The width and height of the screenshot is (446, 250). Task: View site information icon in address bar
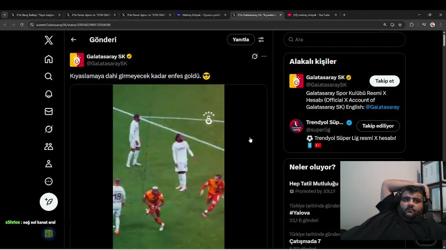coord(32,25)
